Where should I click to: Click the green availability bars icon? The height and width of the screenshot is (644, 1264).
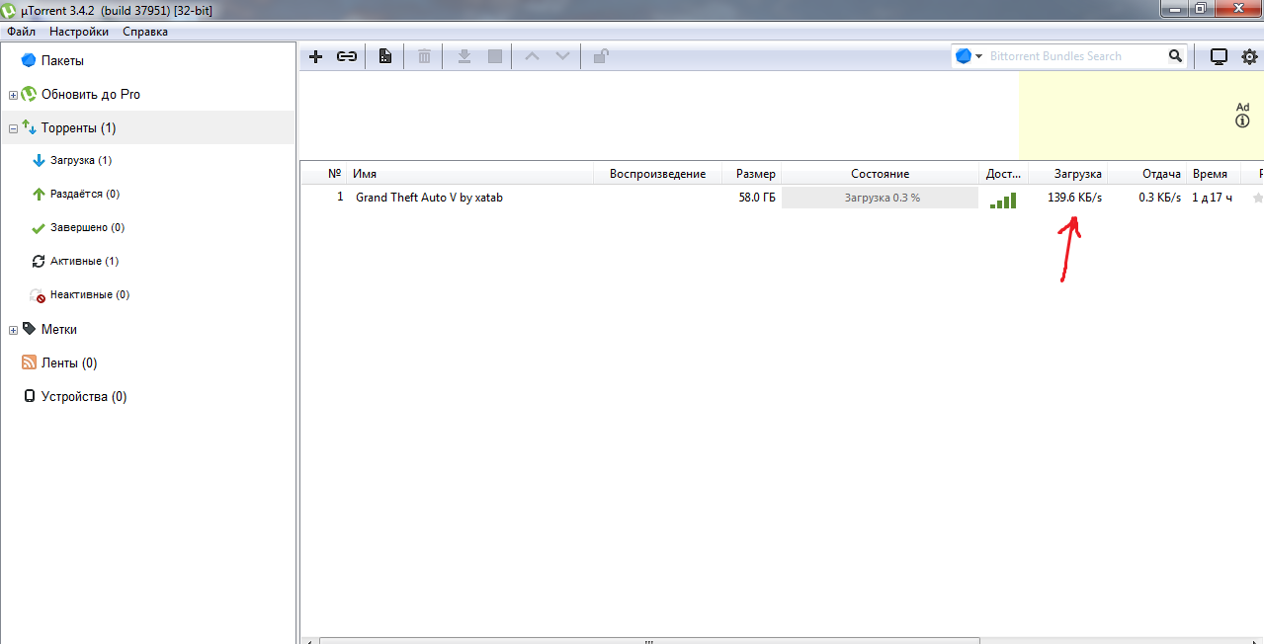(1003, 201)
